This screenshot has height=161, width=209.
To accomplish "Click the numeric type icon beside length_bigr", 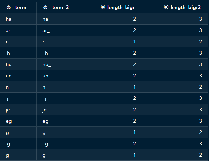I will 103,7.
